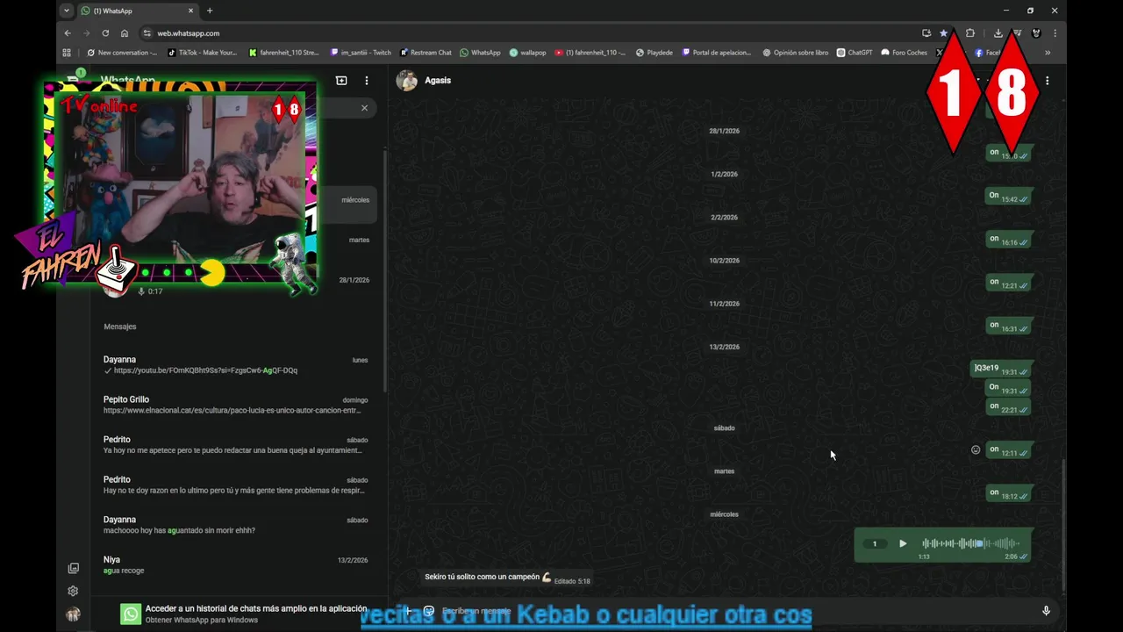1123x632 pixels.
Task: Seek within the voice message waveform
Action: (x=971, y=543)
